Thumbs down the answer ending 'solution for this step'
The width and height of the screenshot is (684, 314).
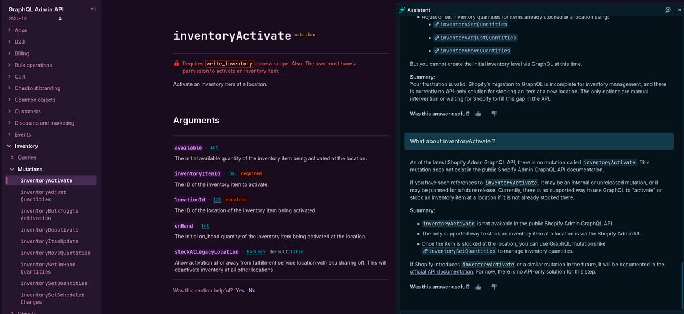(x=494, y=287)
